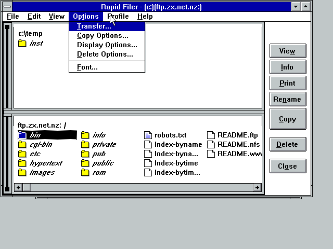Click the private folder icon
This screenshot has width=333, height=249.
(85, 145)
